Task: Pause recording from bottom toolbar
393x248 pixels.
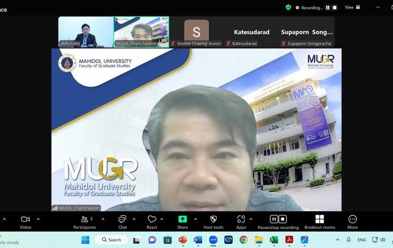Action: pyautogui.click(x=274, y=219)
